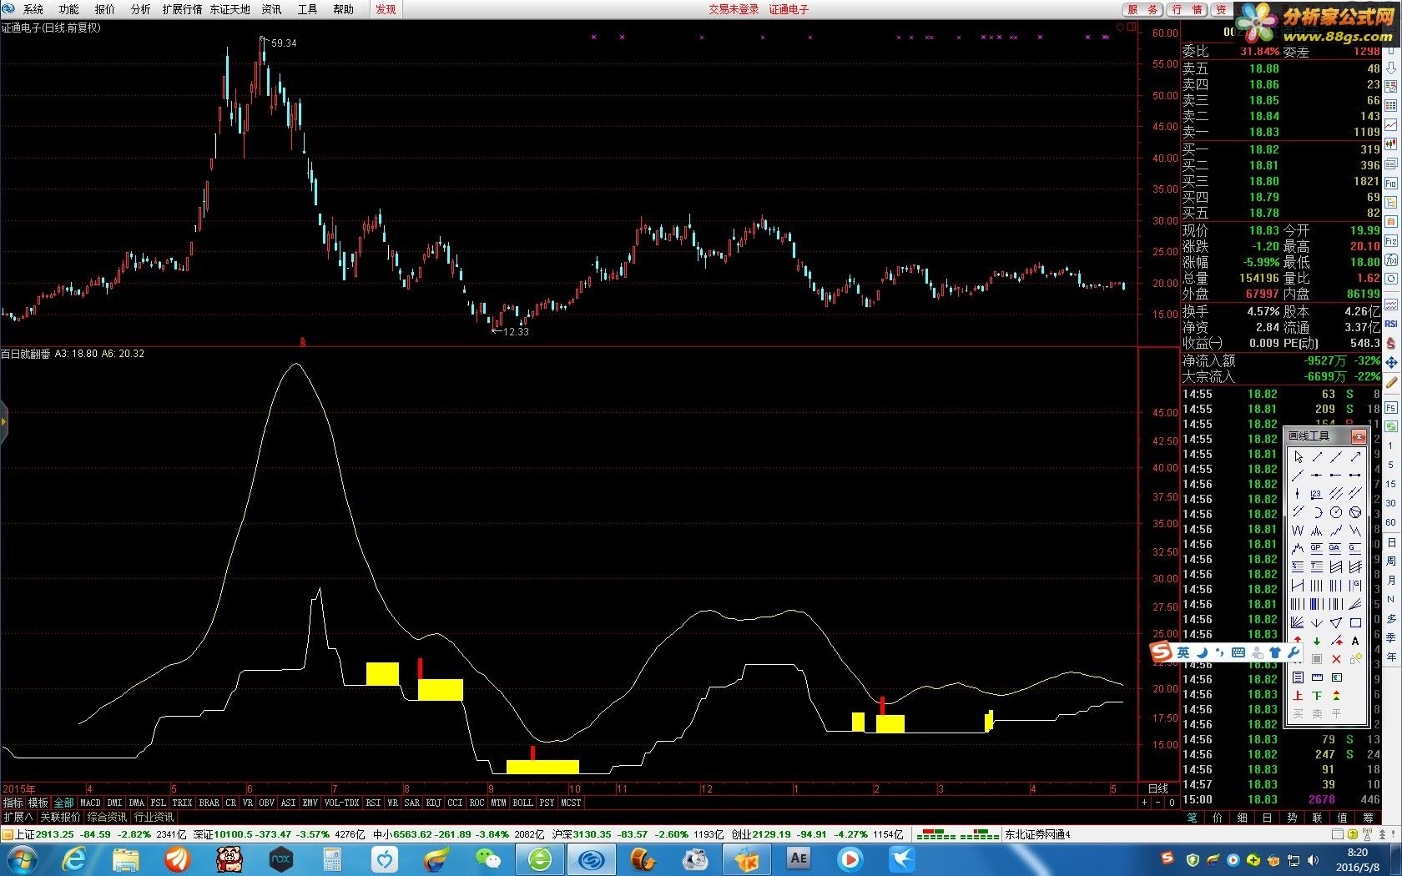Click the 行情 button at the top right

point(1187,9)
